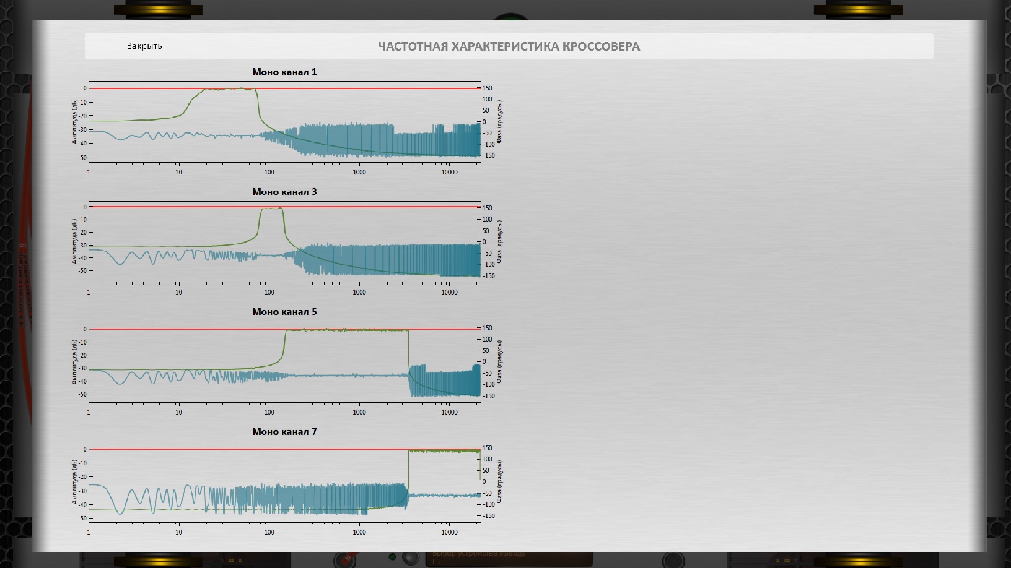The image size is (1011, 568).
Task: Click the Фаза (градусы) axis label of Моно канал 5
Action: coord(499,362)
